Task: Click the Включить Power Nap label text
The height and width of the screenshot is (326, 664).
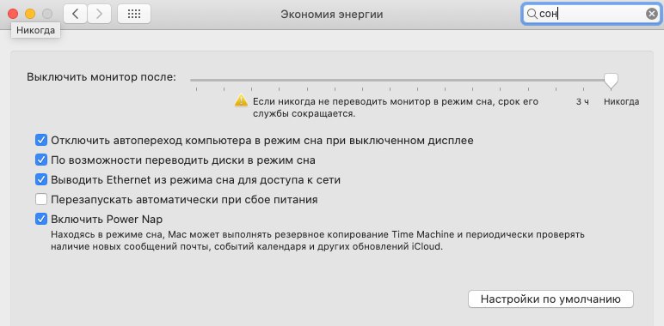Action: click(107, 220)
